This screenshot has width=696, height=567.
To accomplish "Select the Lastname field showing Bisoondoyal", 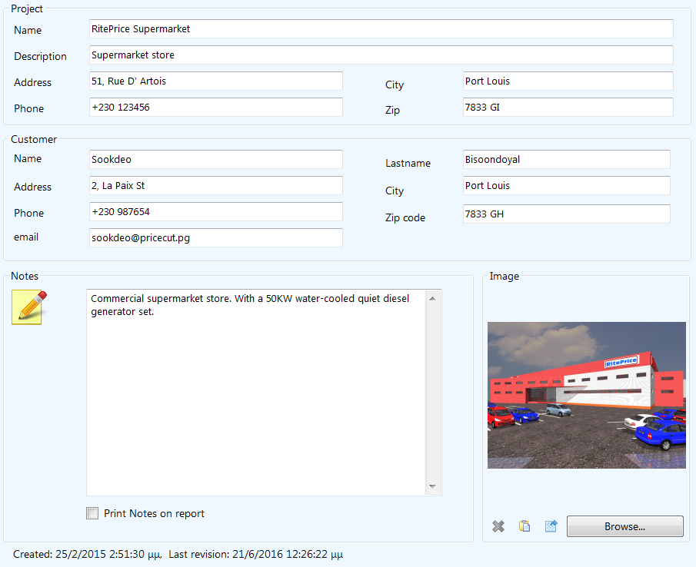I will point(566,159).
